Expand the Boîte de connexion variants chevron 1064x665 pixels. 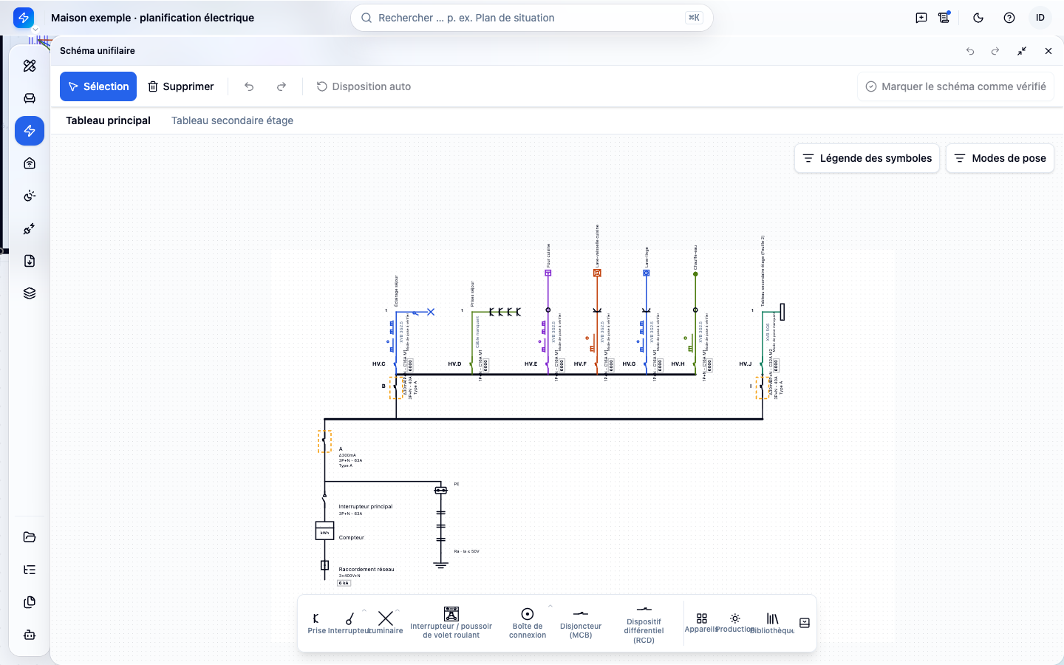click(x=550, y=607)
